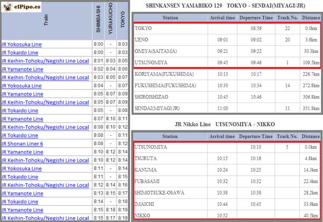Viewport: 323px width, 222px height.
Task: Open JR Tokaido Line link departing Shimbashi 8:14
Action: point(19,202)
